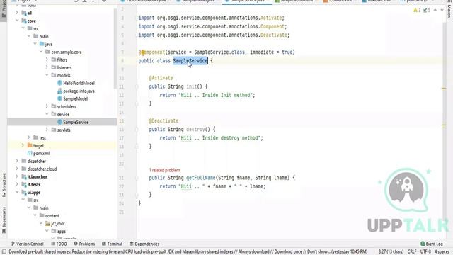Jump to previous highlighted error arrow
The image size is (453, 255).
coord(435,10)
